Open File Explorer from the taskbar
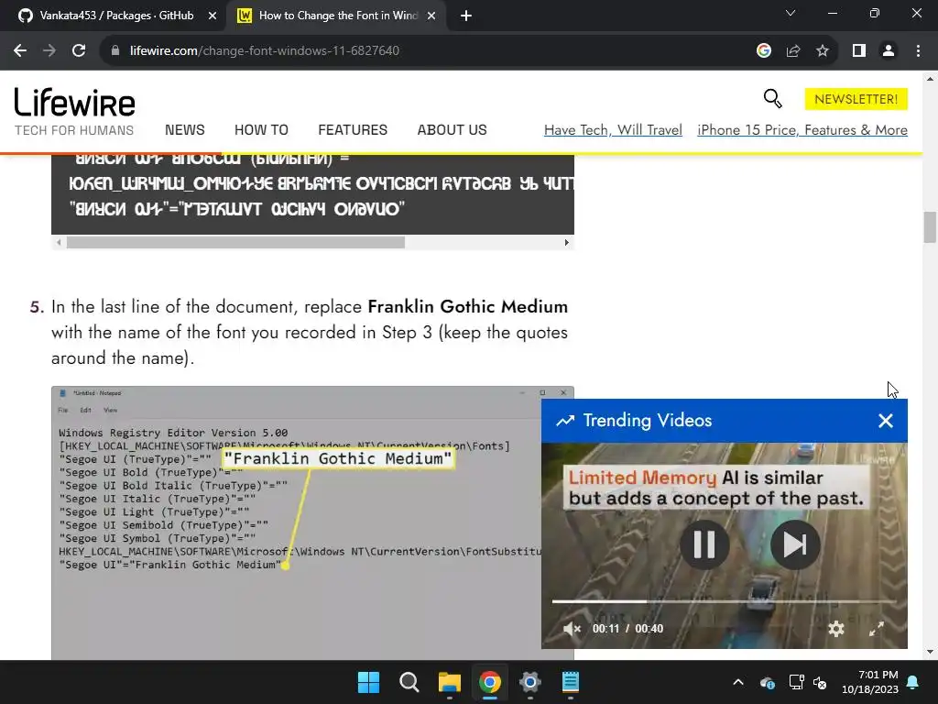This screenshot has width=938, height=704. [449, 682]
